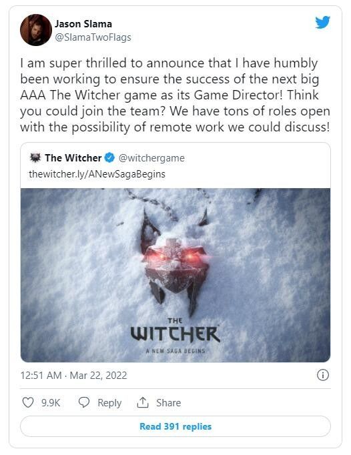Follow the thewitcher.ly/ANewSagaBegins link
This screenshot has height=455, width=351.
pyautogui.click(x=97, y=174)
